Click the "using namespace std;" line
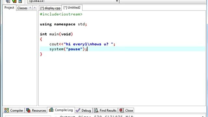Viewport: 208px width, 117px height. 63,24
